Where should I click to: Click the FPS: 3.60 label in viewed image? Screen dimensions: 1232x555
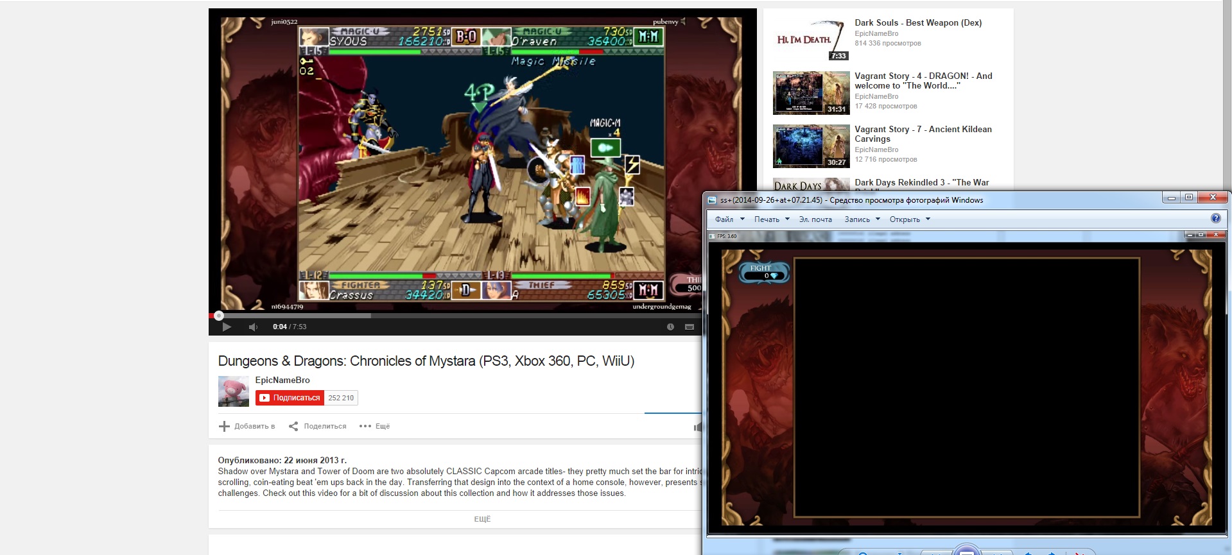coord(727,236)
